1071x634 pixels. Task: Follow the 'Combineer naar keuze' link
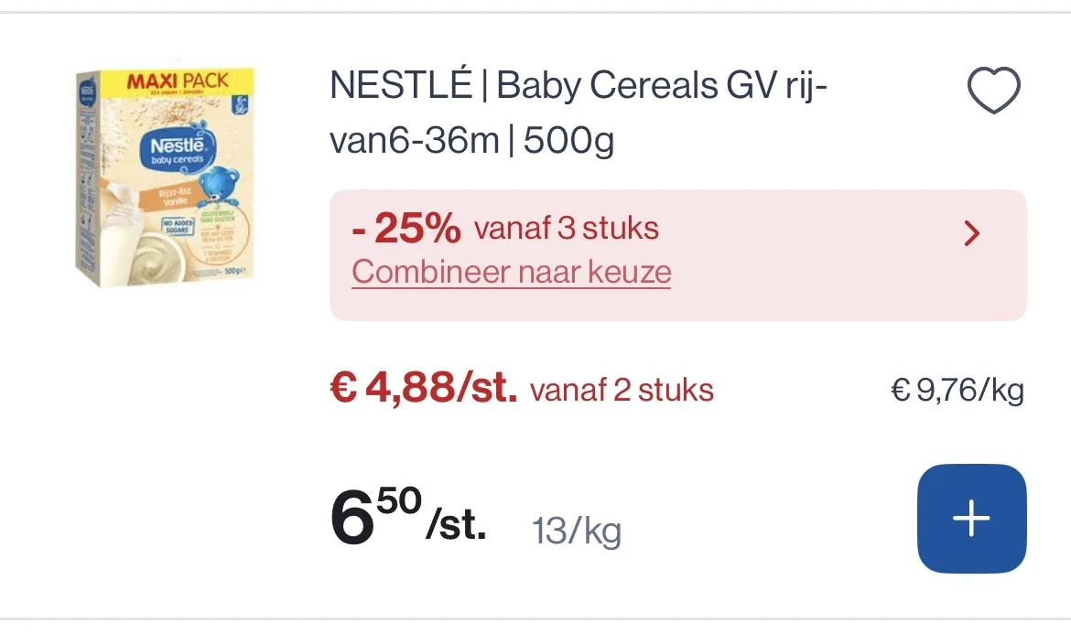pyautogui.click(x=511, y=272)
